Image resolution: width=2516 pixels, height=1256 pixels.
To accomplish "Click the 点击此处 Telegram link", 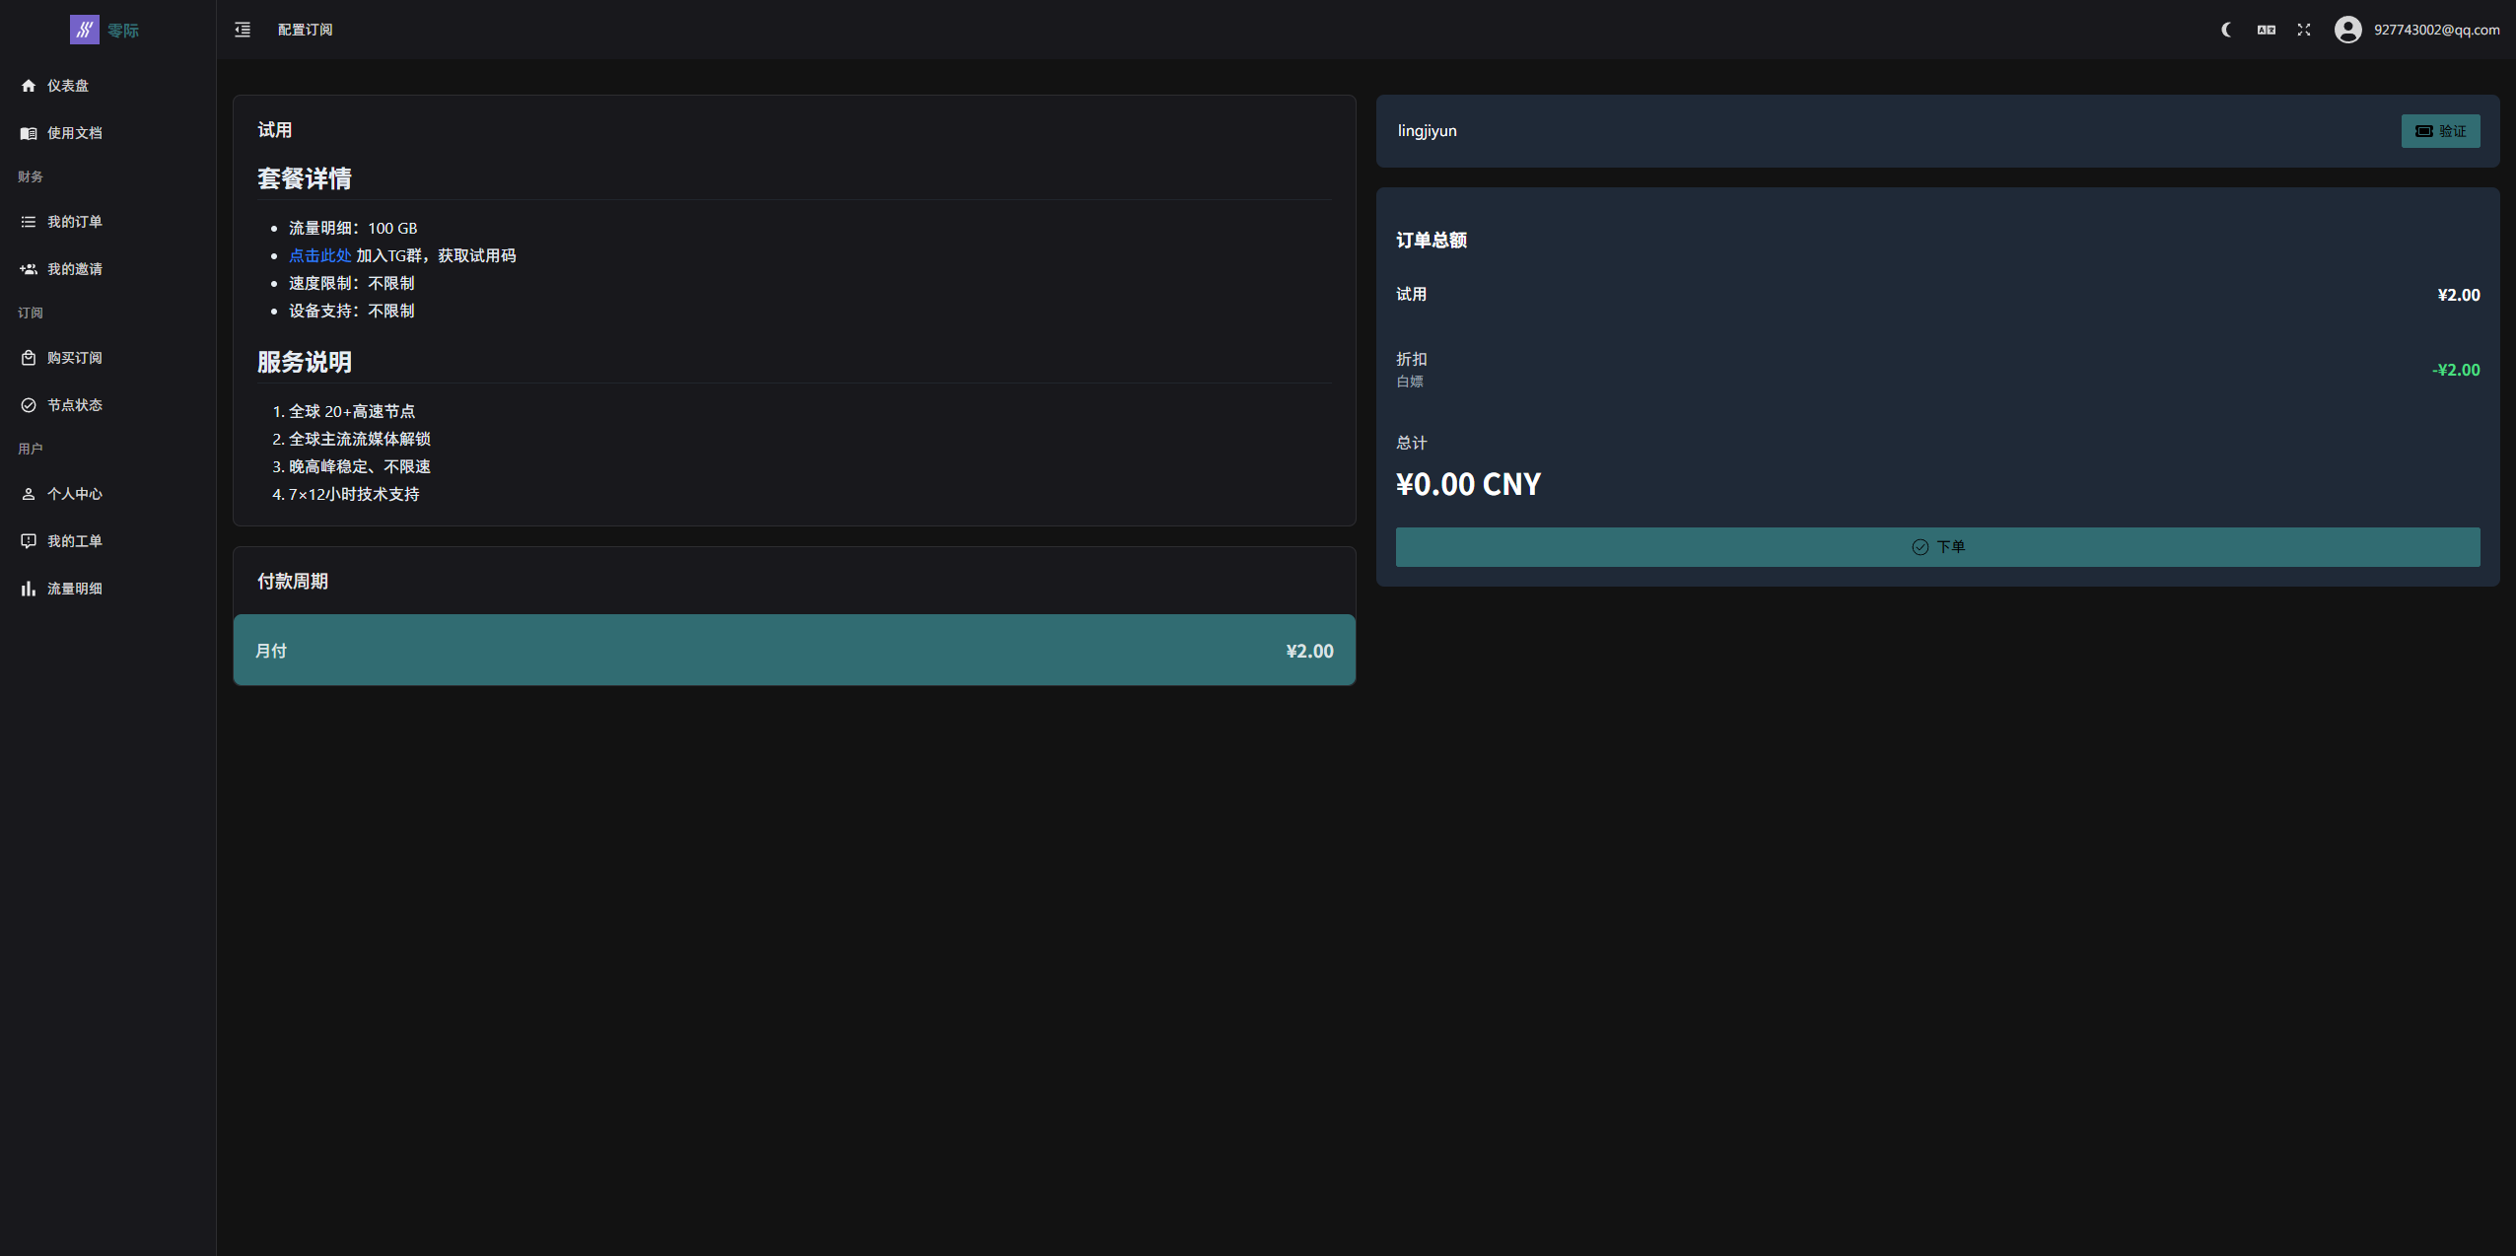I will pos(319,255).
